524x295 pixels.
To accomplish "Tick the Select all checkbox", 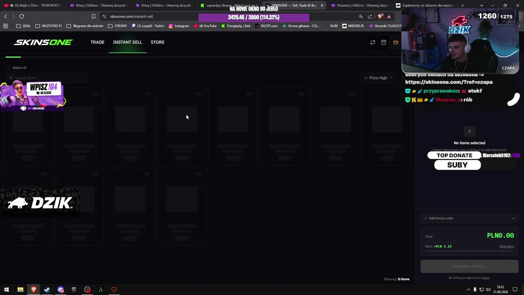I will click(x=8, y=68).
